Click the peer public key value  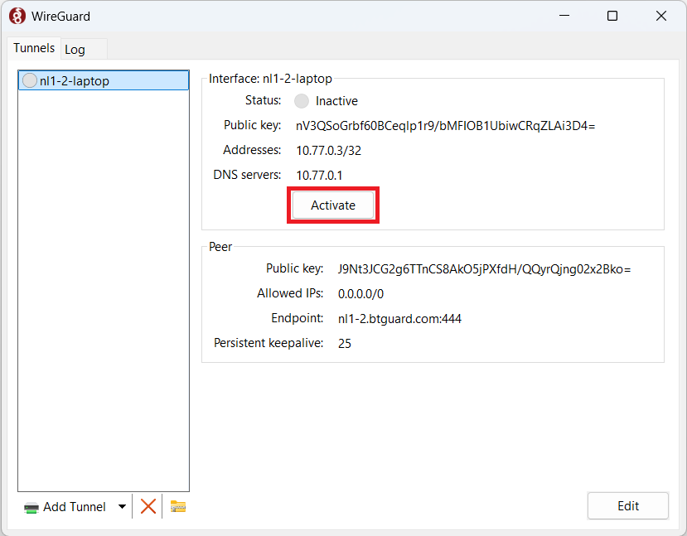coord(484,268)
